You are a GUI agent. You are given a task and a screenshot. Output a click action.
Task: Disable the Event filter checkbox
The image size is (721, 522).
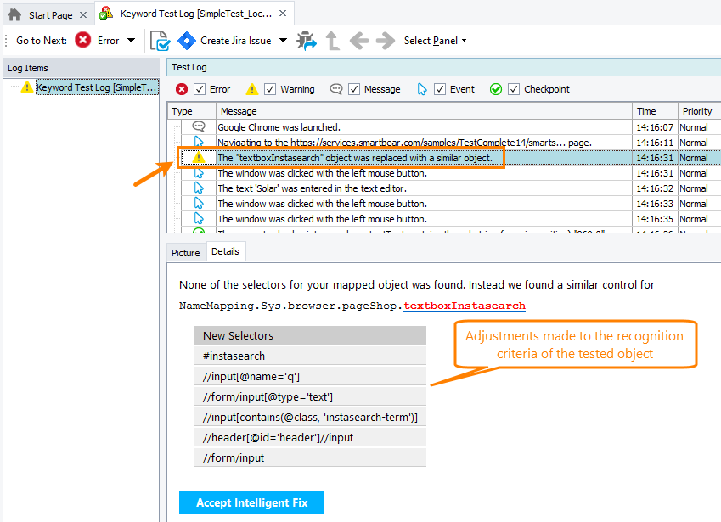[440, 89]
